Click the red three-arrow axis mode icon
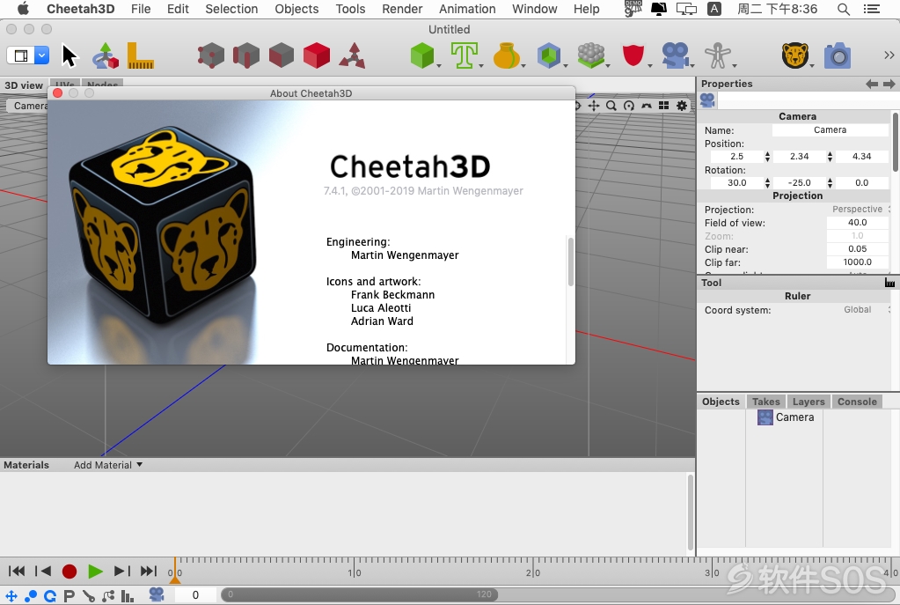This screenshot has height=605, width=900. tap(352, 55)
